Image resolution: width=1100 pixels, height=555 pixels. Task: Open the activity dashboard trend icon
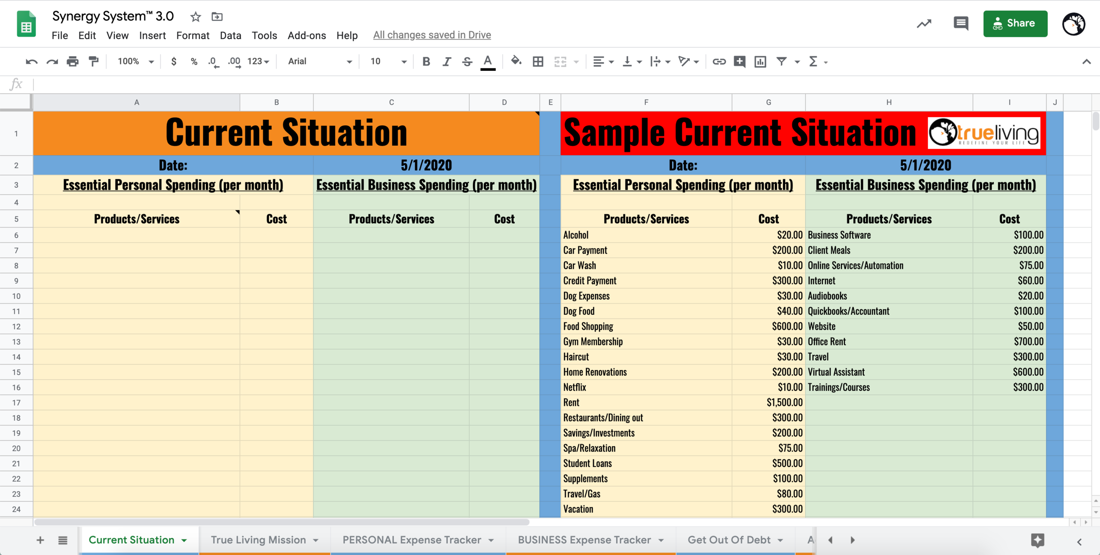[x=924, y=24]
